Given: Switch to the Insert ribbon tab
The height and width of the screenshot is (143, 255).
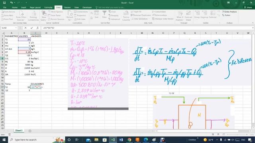Looking at the screenshot, I should 24,8.
